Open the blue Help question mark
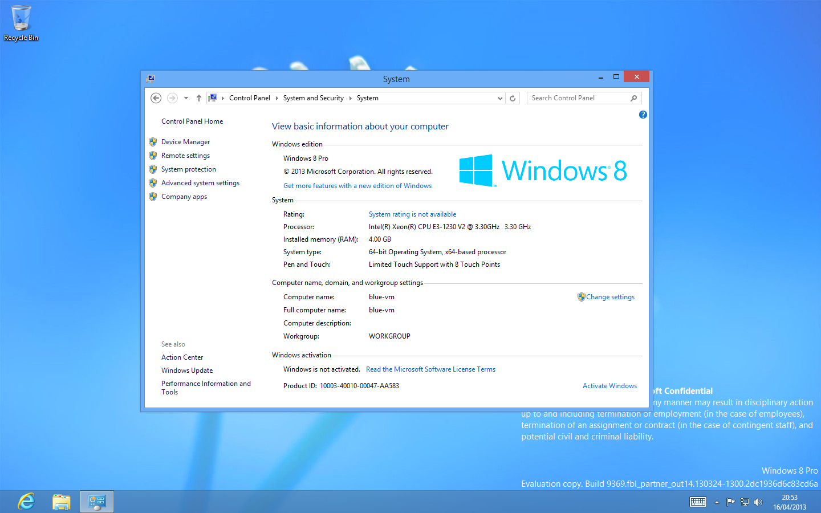This screenshot has height=513, width=821. click(x=643, y=115)
